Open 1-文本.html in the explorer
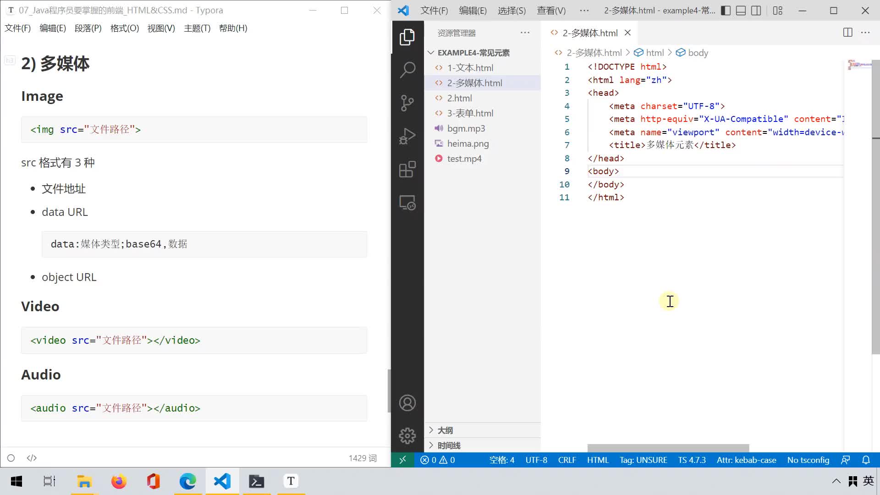 pos(483,68)
